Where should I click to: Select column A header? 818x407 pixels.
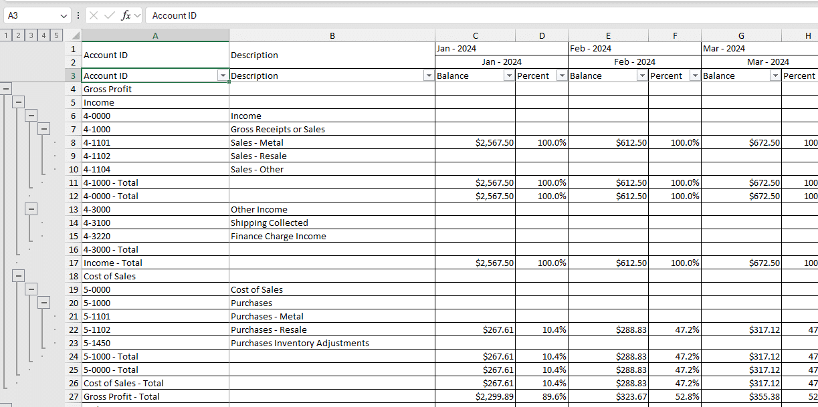(155, 35)
